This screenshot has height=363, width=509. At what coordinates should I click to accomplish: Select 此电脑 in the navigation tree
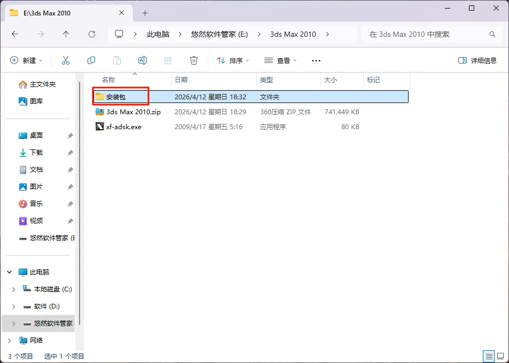click(x=34, y=272)
